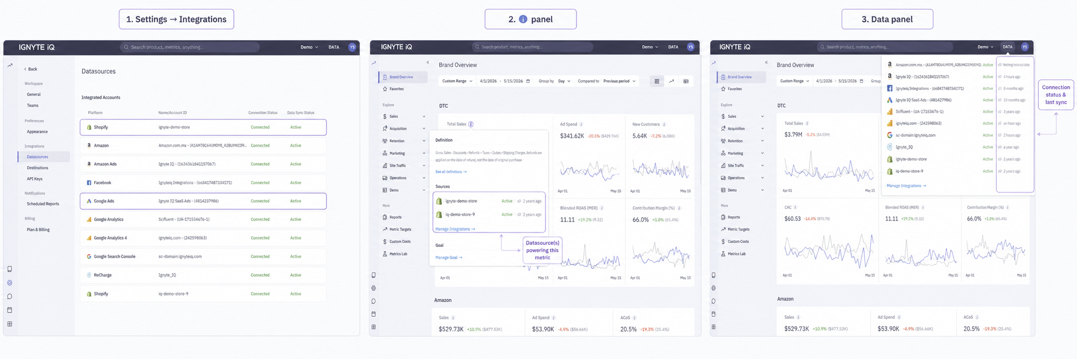Open Custom Costs in the Data-panel screen sidebar
Image resolution: width=1077 pixels, height=359 pixels.
click(x=738, y=241)
